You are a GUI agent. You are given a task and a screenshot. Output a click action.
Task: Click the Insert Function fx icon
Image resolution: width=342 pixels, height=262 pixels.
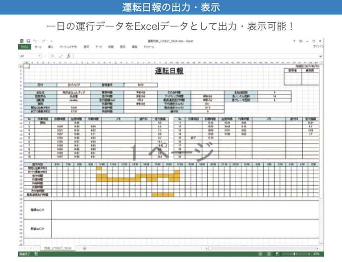point(68,56)
